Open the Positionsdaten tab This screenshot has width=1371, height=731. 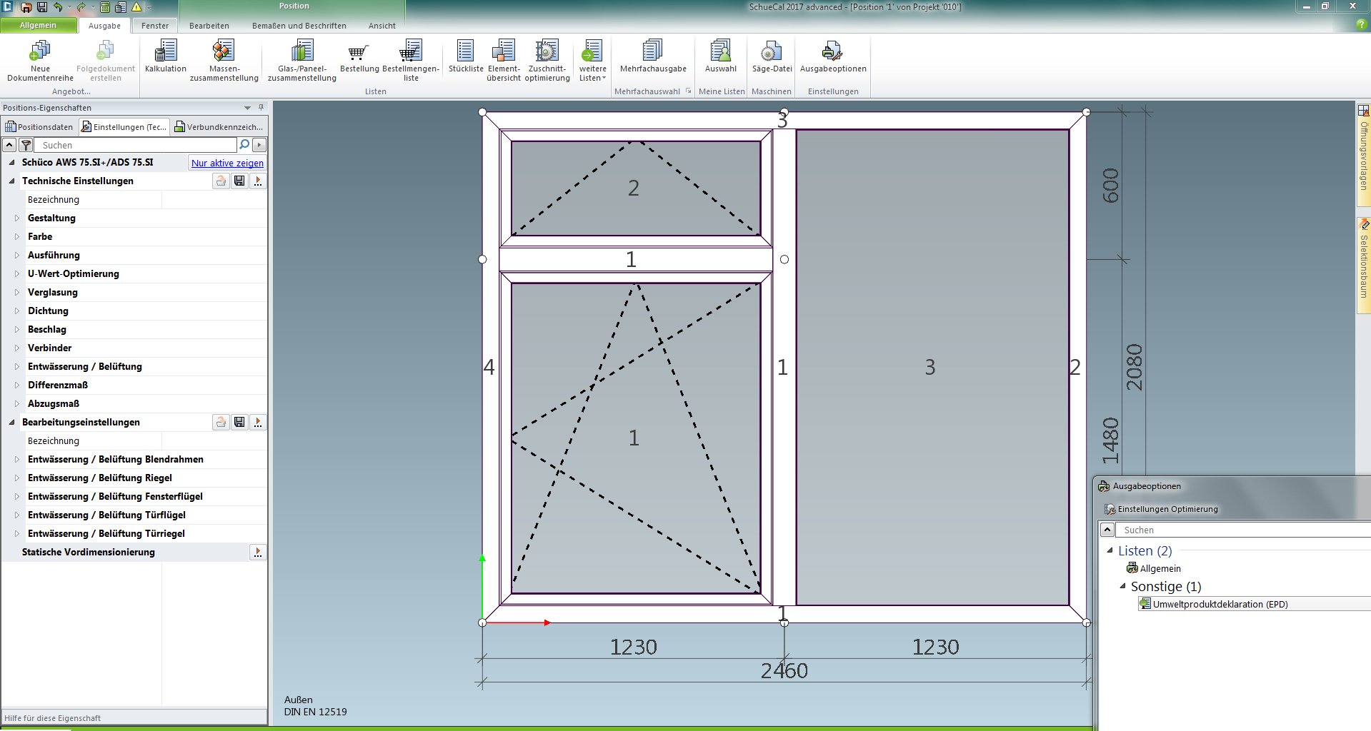pyautogui.click(x=39, y=127)
